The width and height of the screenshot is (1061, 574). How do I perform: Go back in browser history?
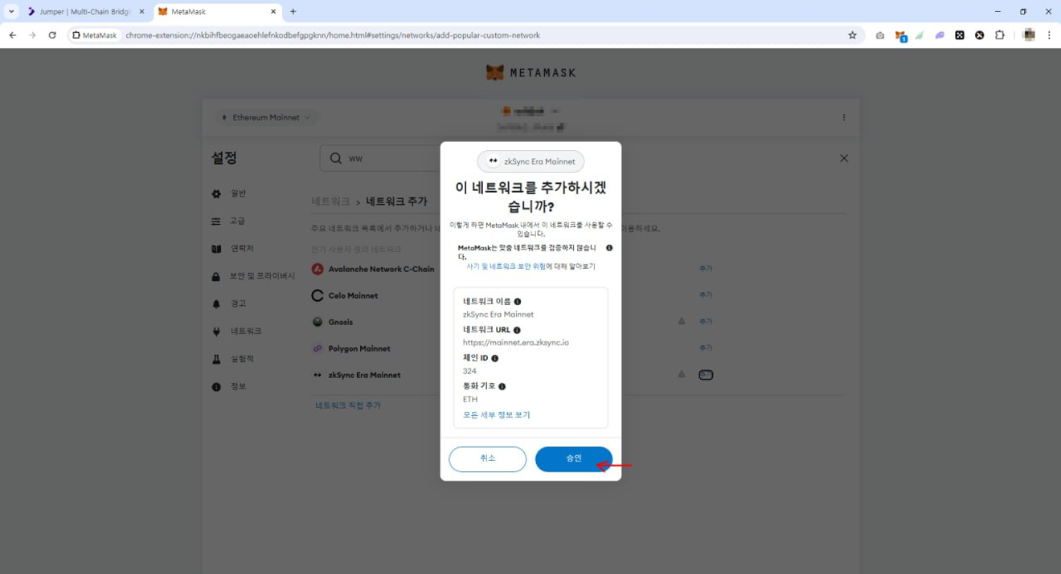coord(12,35)
